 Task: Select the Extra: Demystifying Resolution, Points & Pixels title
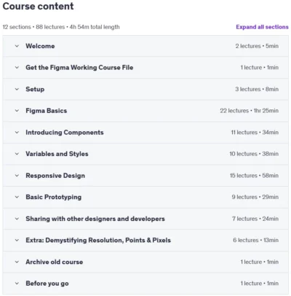[98, 240]
